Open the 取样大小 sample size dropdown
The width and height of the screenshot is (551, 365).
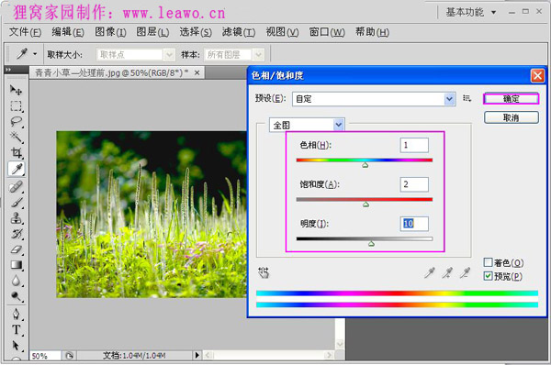click(135, 55)
